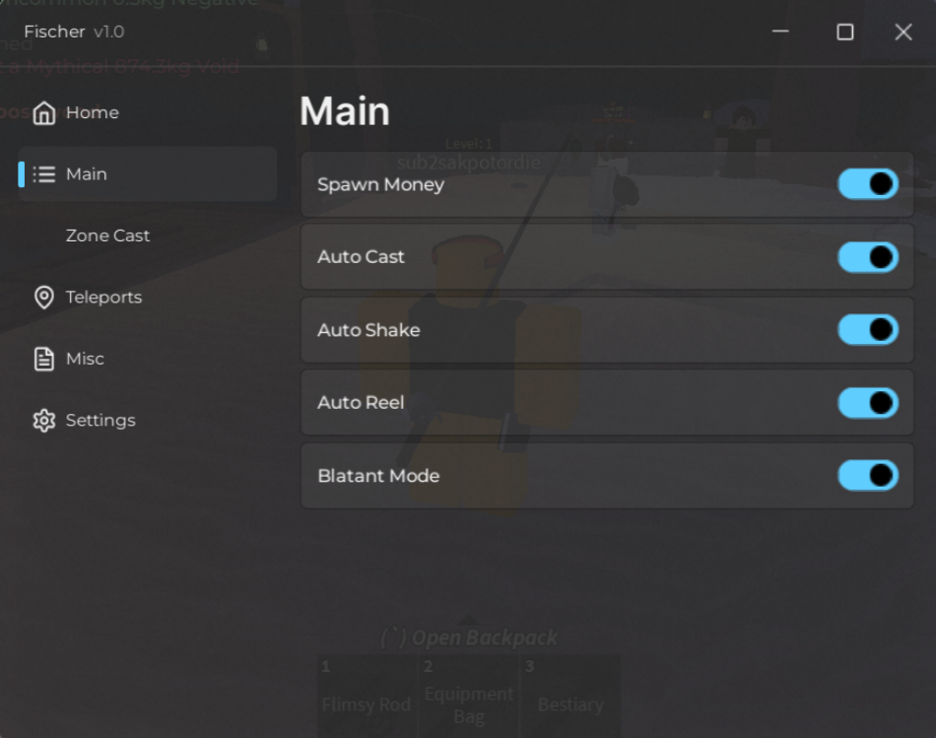Turn off the Blatant Mode toggle
The width and height of the screenshot is (936, 738).
point(868,475)
